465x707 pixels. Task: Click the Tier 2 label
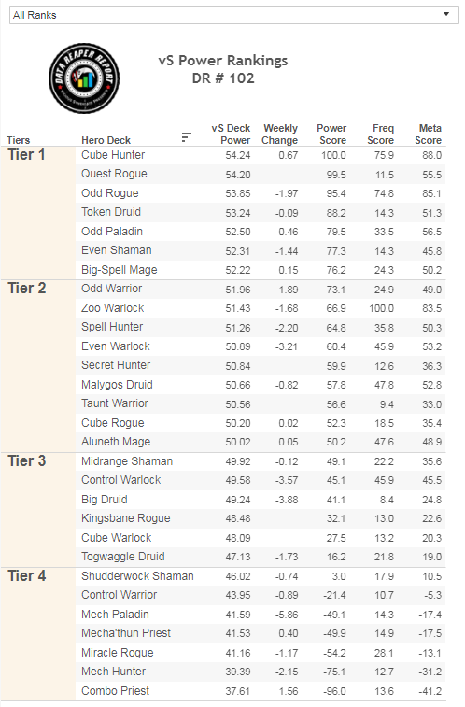[x=26, y=288]
